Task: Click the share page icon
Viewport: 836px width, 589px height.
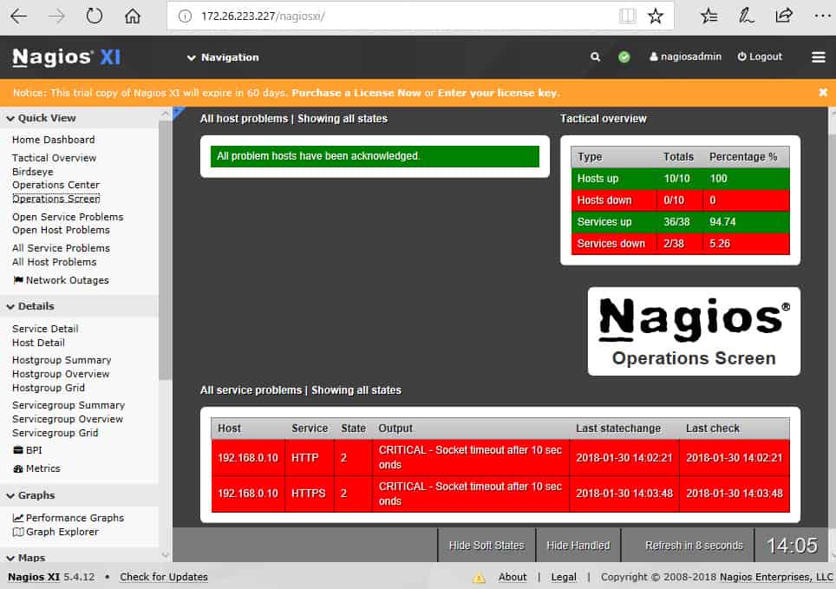Action: click(783, 16)
